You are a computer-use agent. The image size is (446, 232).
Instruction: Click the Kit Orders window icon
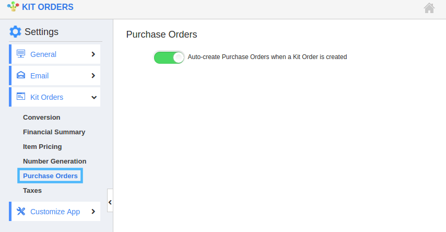21,97
